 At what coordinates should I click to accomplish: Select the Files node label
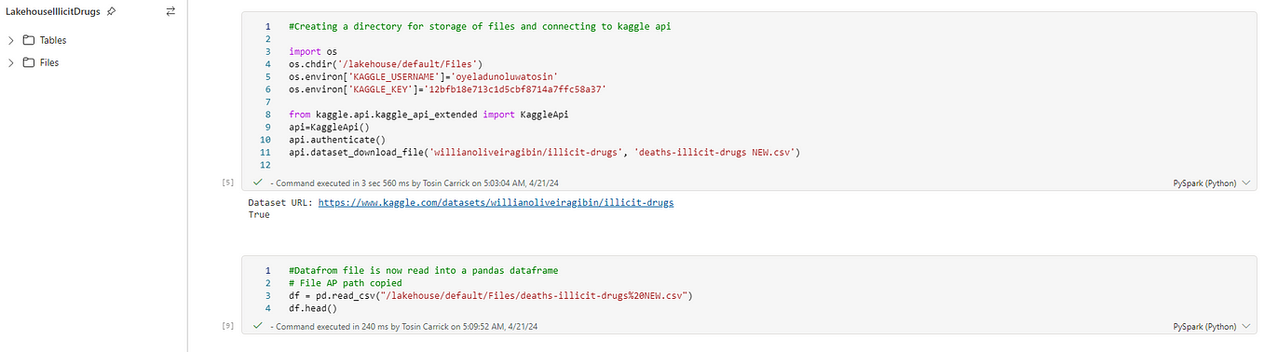[x=49, y=62]
